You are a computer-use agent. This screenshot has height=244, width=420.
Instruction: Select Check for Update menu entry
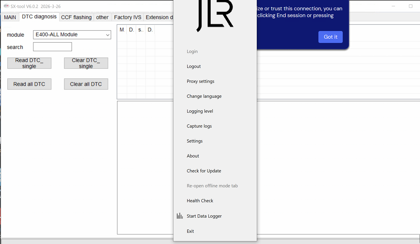tap(204, 171)
